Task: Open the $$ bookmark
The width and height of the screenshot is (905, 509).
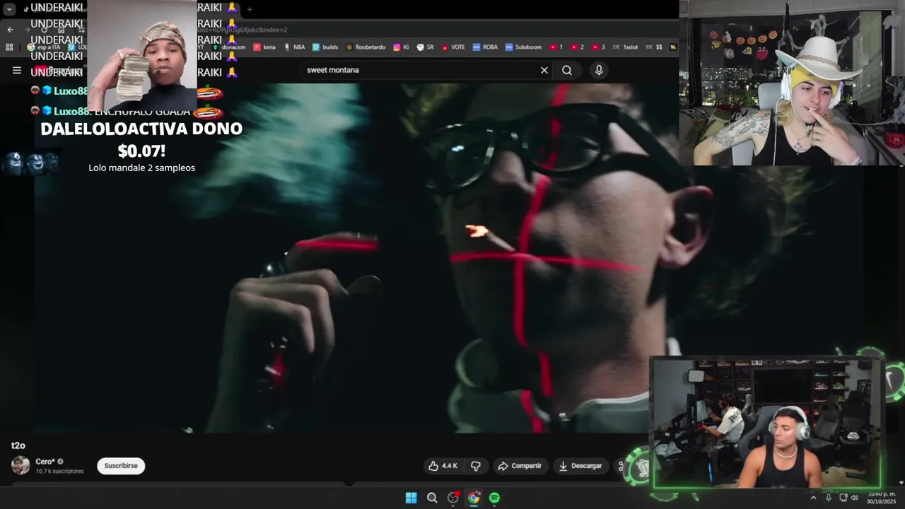Action: click(x=655, y=47)
